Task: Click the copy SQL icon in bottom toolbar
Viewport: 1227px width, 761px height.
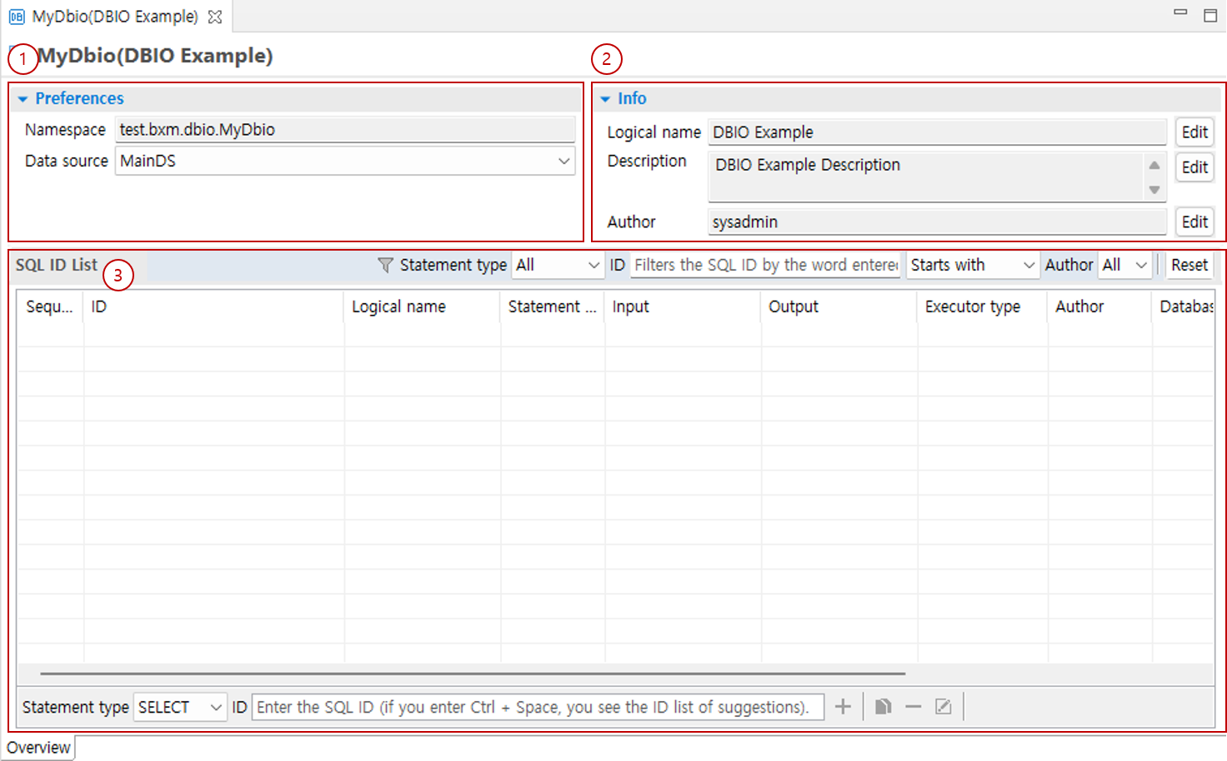Action: pyautogui.click(x=883, y=707)
